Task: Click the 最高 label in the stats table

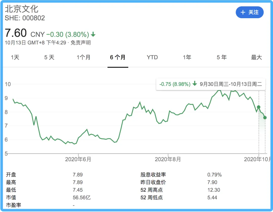Action: (11, 182)
